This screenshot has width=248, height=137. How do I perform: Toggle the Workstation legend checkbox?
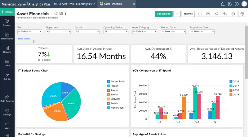[x=108, y=108]
